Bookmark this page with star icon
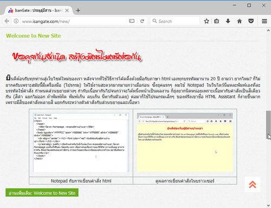 (x=207, y=21)
